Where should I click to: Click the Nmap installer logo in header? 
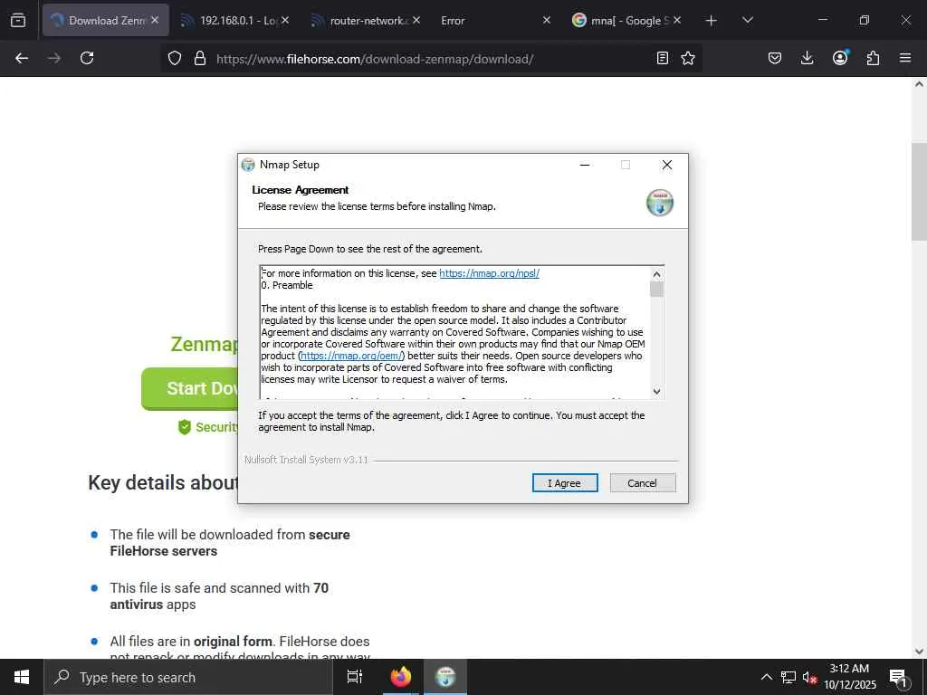tap(660, 203)
